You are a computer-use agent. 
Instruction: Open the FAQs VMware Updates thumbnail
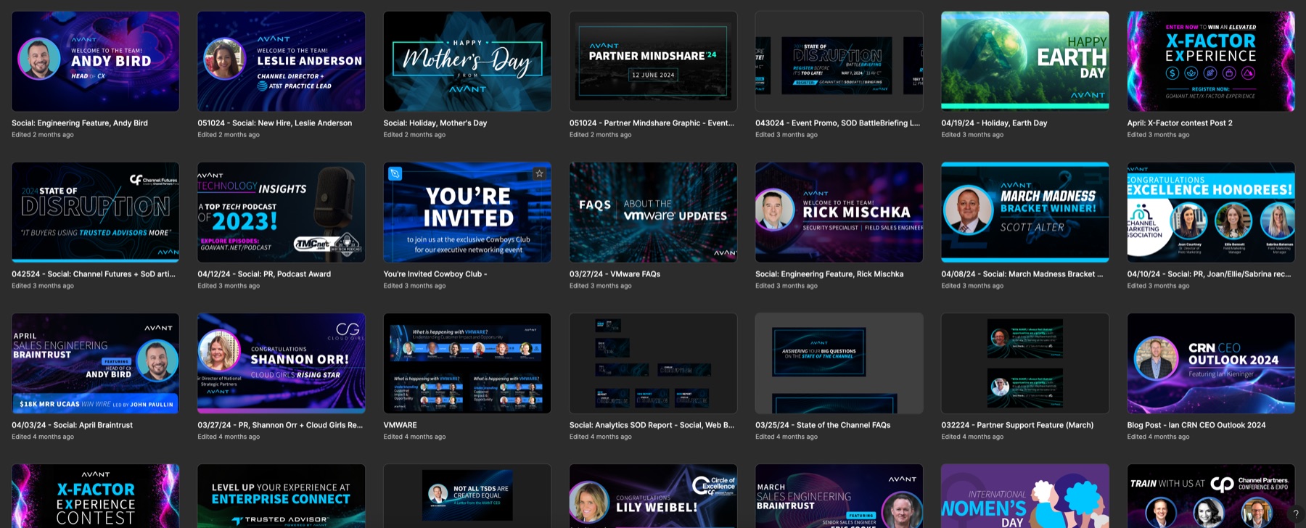pos(653,212)
